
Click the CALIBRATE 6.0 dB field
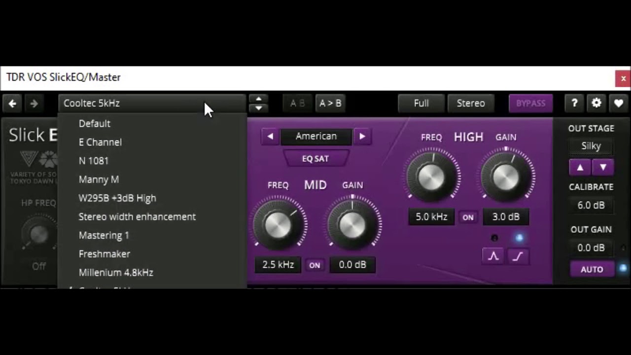point(591,206)
